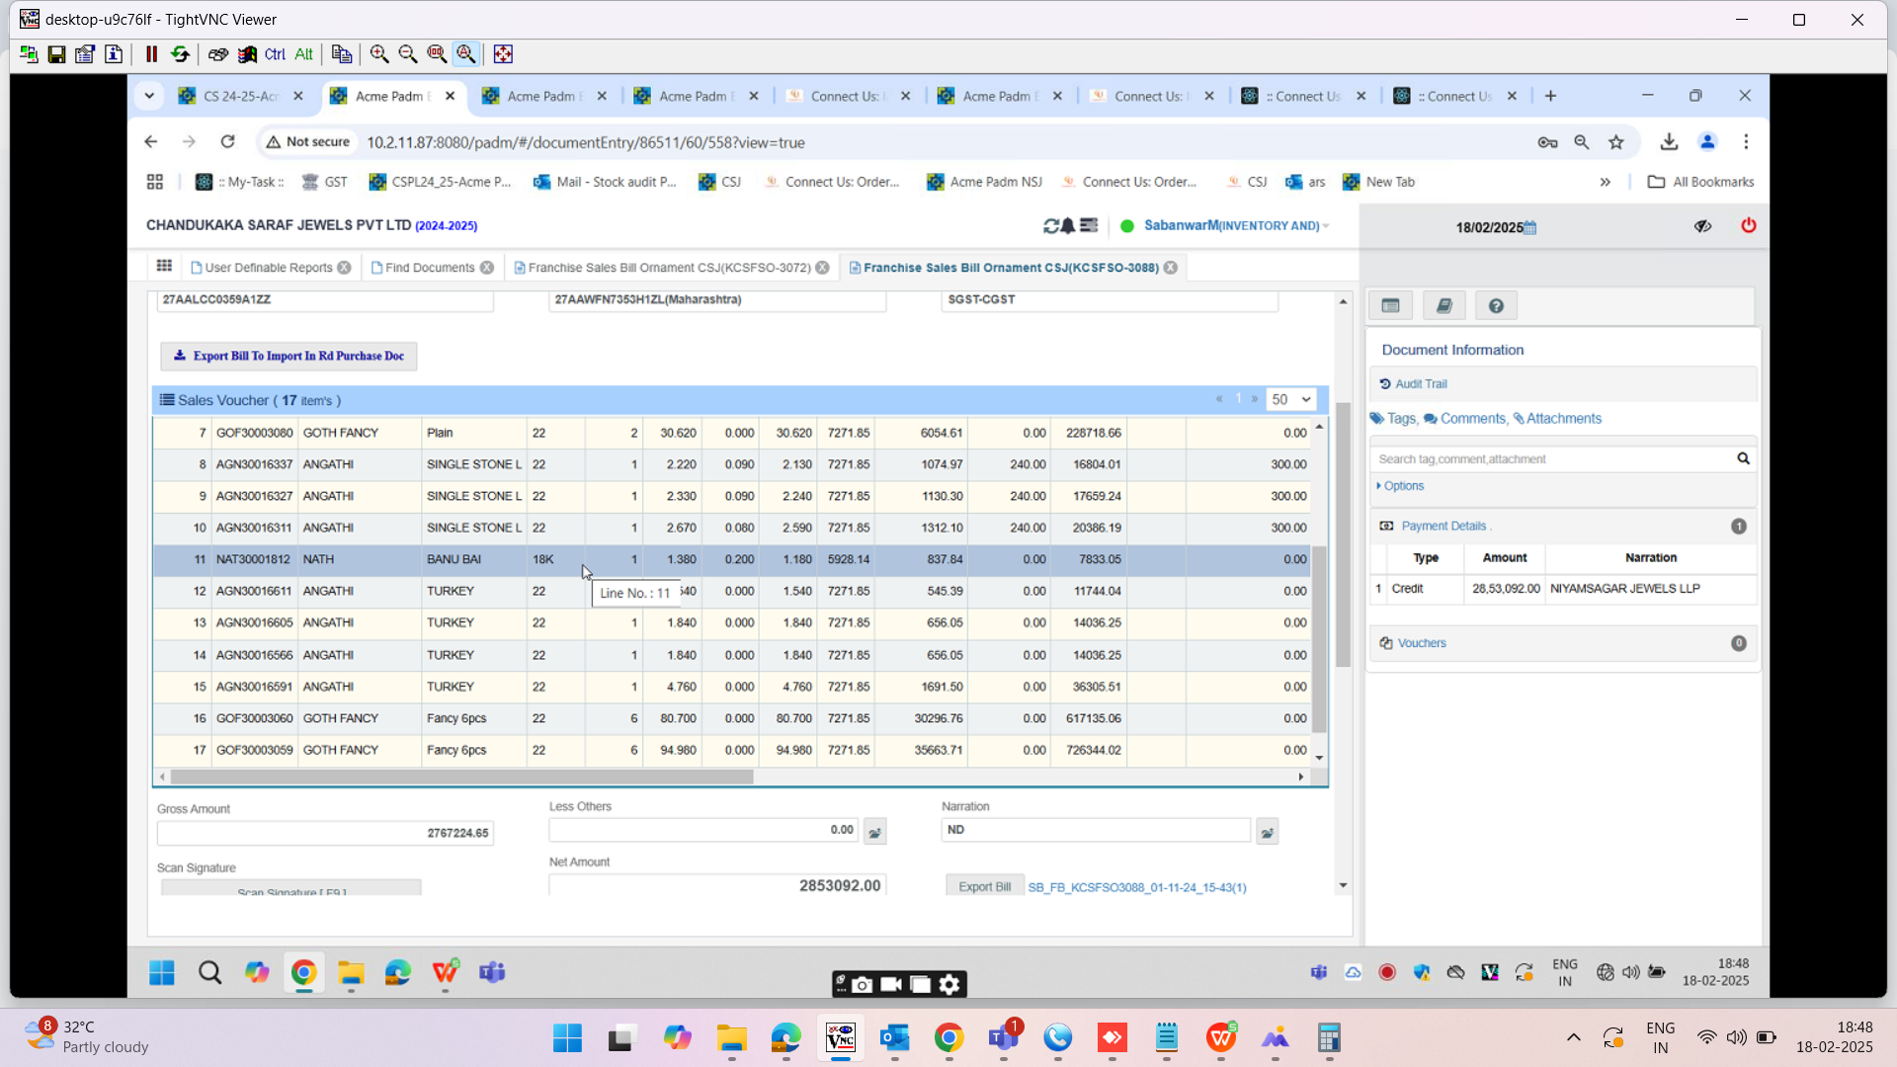Click the Export Bill button

984,887
